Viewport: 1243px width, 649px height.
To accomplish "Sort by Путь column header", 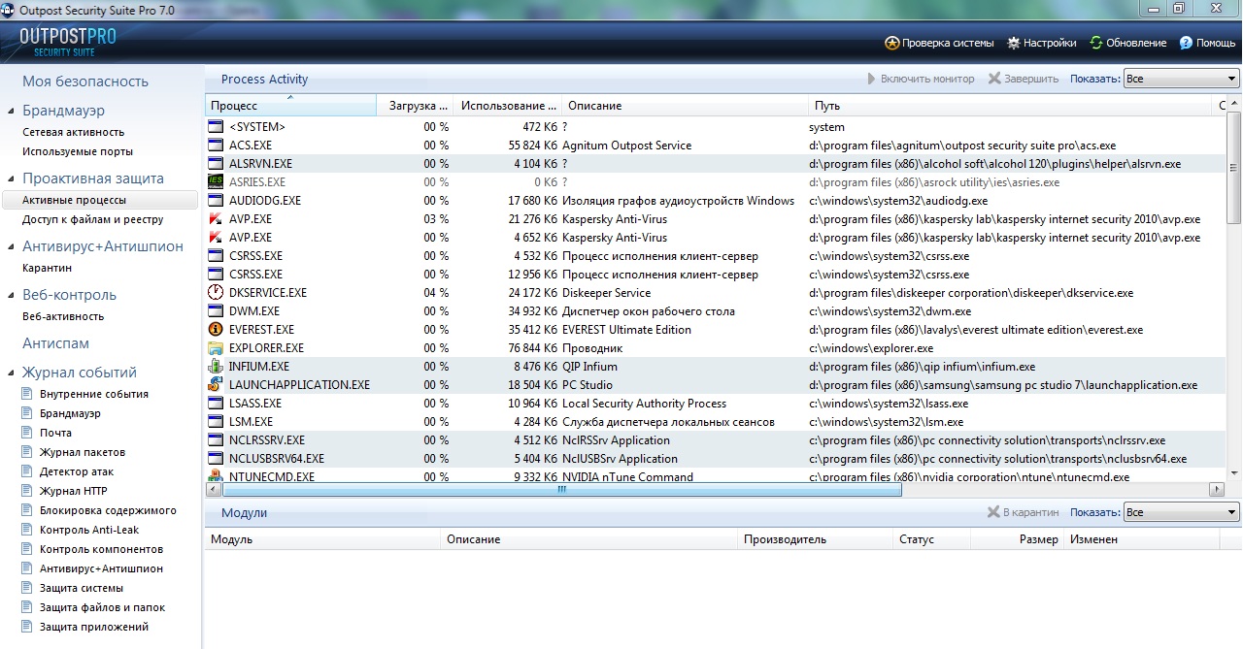I will tap(1011, 105).
